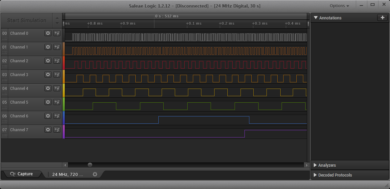Open the Options menu
Viewport: 390px width, 189px height.
pos(339,6)
